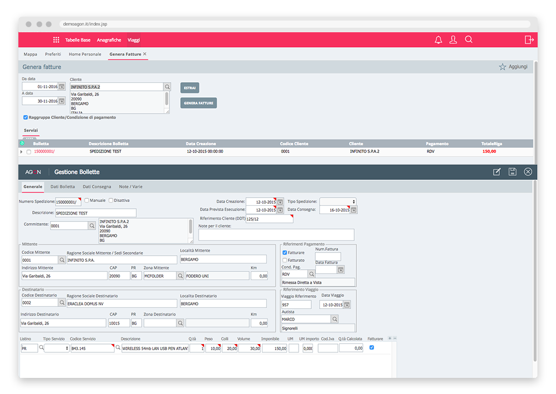Open the Tipo Spedizione dropdown
The width and height of the screenshot is (556, 394).
[337, 202]
